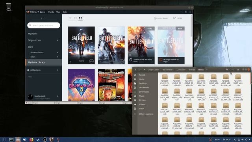Expand the Browse Games submenu arrow
This screenshot has height=142, width=252.
tap(57, 52)
